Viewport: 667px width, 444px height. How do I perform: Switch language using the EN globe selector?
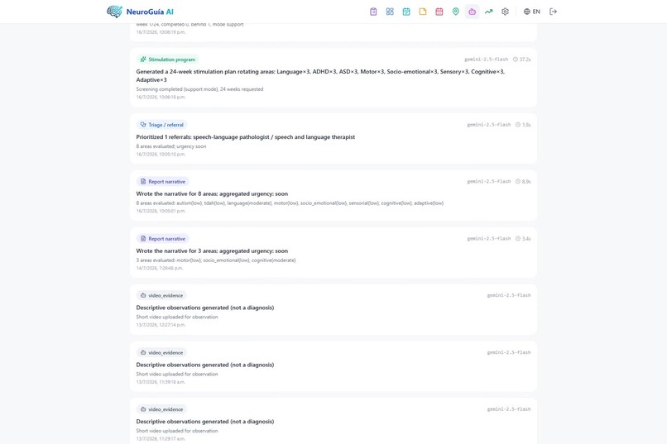tap(532, 12)
